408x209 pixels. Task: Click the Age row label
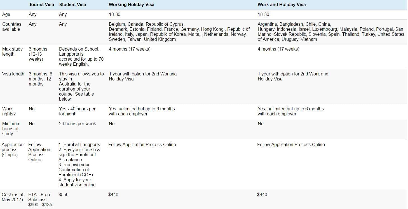[x=6, y=15]
